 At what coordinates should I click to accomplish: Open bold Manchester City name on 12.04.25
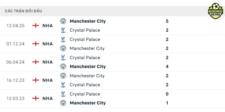(88, 21)
